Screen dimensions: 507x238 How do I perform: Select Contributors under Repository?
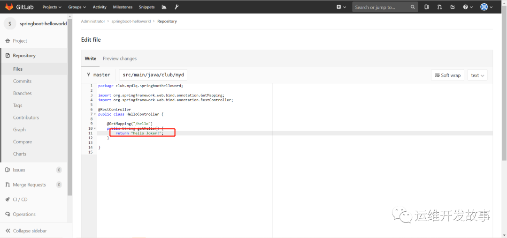pyautogui.click(x=26, y=118)
